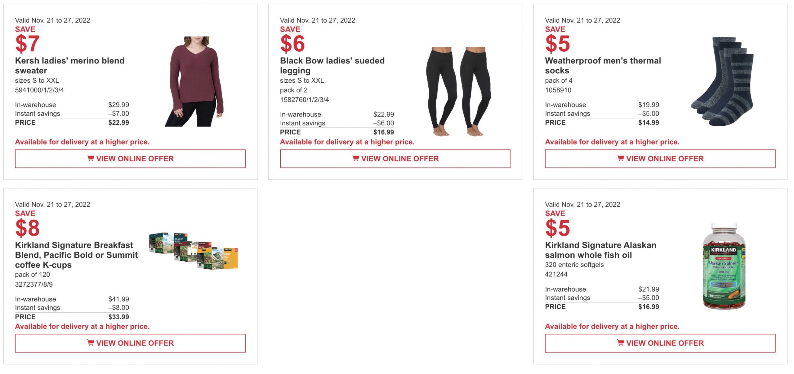
Task: Open the K-cups coffee boxes image
Action: [x=194, y=251]
